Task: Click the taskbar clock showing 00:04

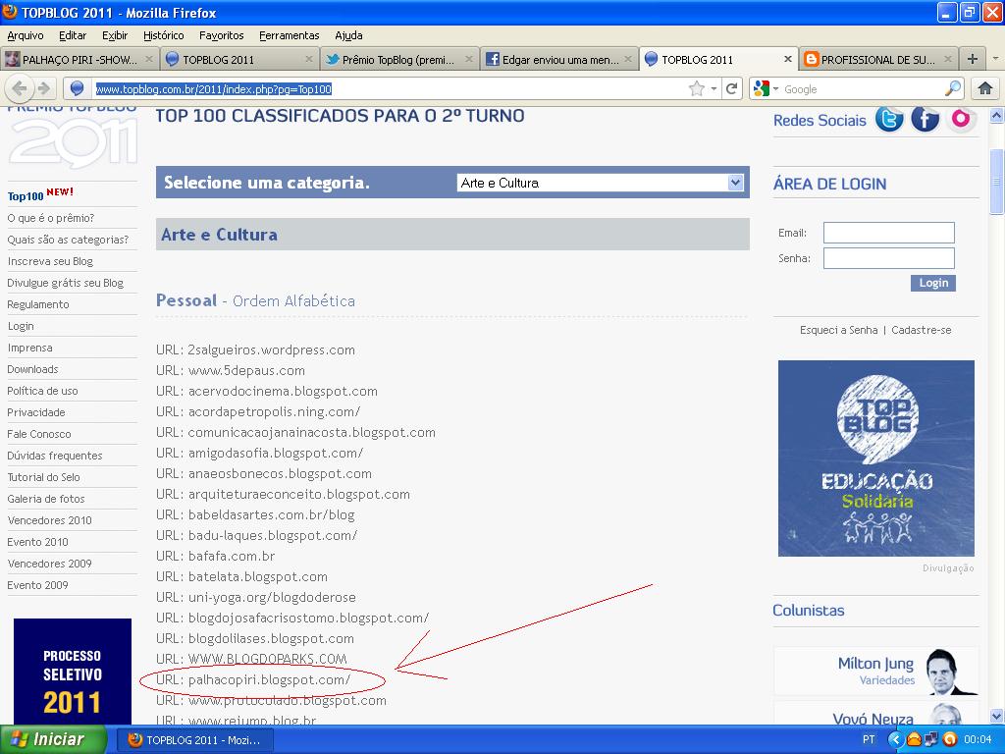Action: click(978, 740)
